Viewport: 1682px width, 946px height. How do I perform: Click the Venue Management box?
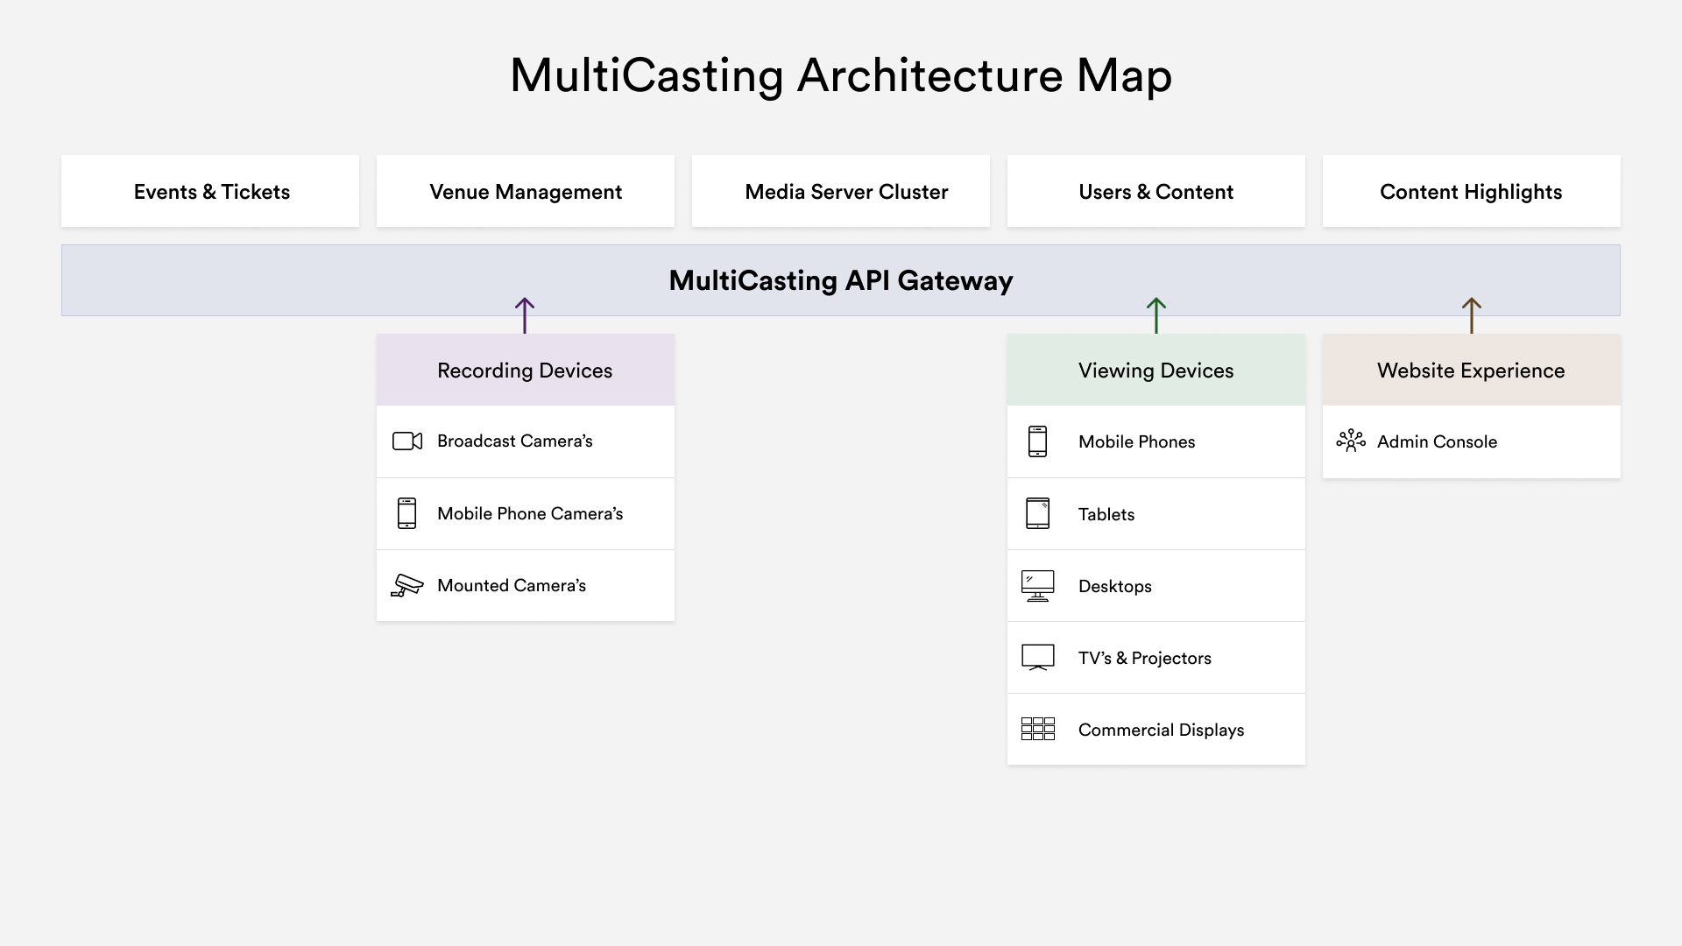pos(526,191)
